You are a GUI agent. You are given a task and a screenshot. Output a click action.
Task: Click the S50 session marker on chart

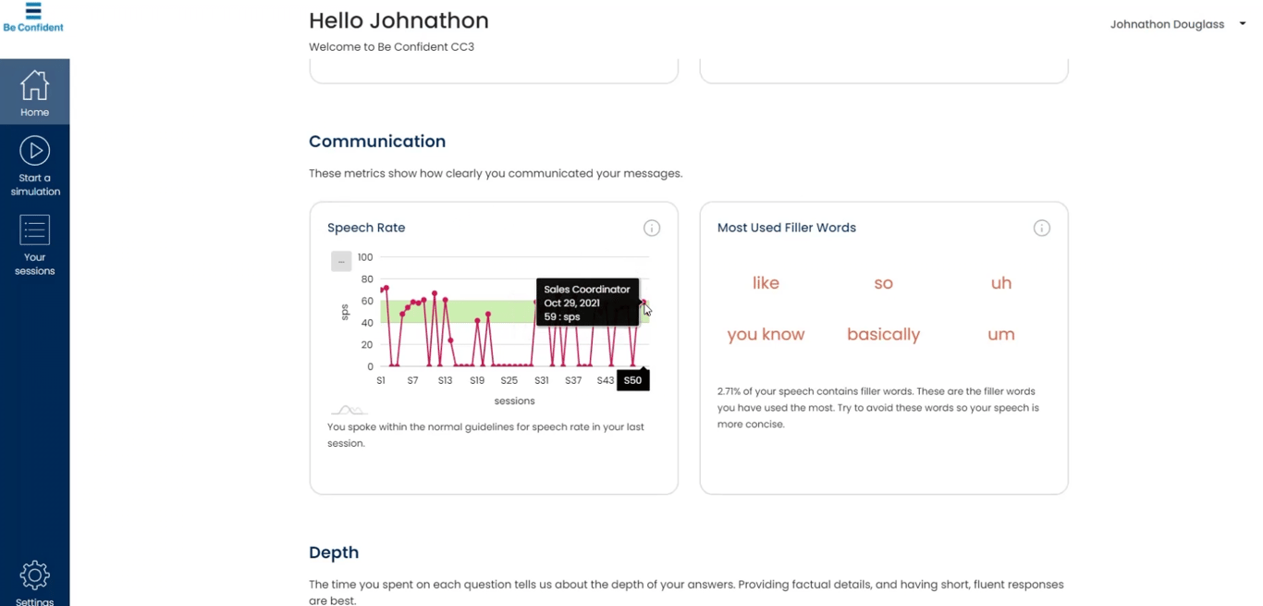[632, 380]
